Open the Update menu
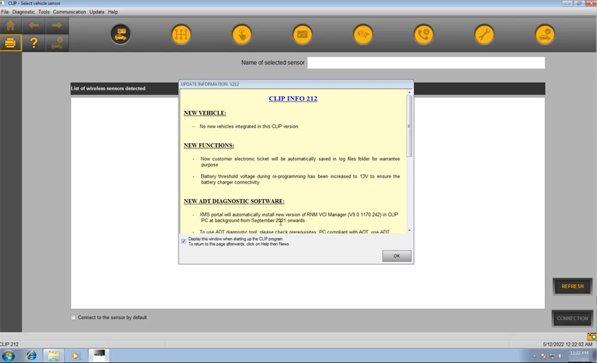 click(x=97, y=12)
